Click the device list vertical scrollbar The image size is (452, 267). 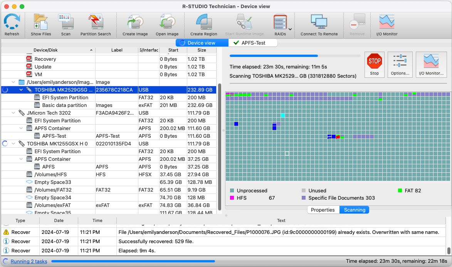pyautogui.click(x=220, y=147)
